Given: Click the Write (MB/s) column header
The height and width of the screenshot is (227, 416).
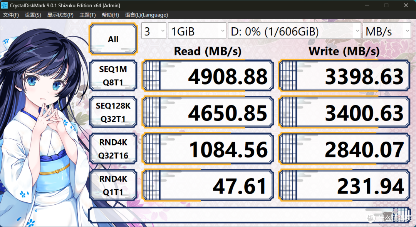Looking at the screenshot, I should click(x=344, y=51).
